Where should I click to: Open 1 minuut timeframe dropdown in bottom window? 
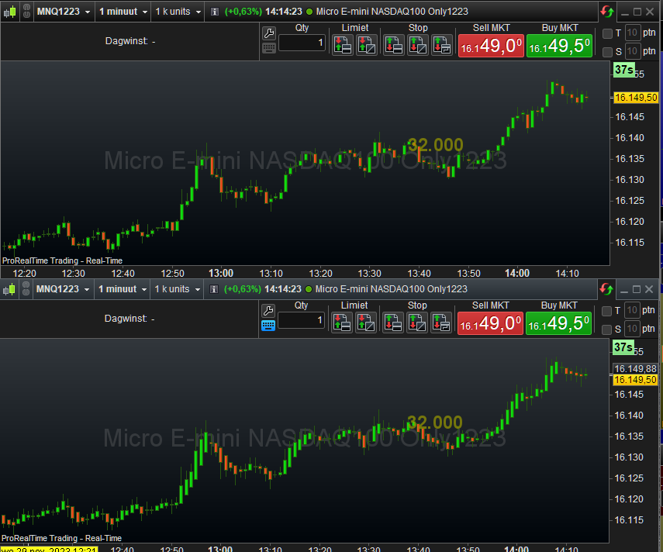[x=123, y=289]
